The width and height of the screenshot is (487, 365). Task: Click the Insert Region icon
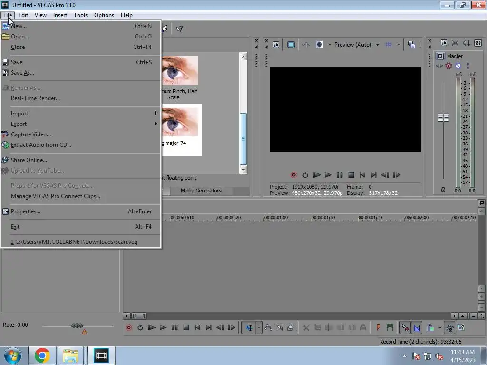(390, 327)
